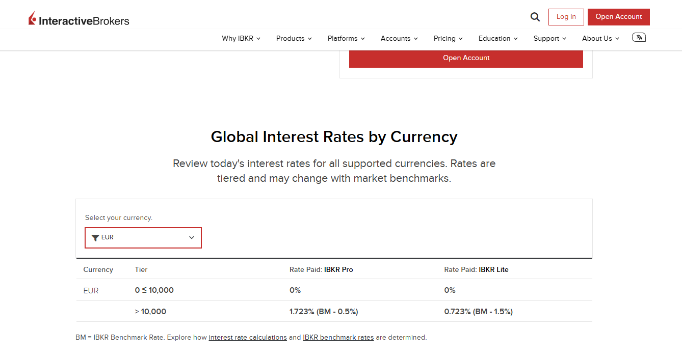Click the 0.723% (BM - 1.5%) rate

coord(479,312)
